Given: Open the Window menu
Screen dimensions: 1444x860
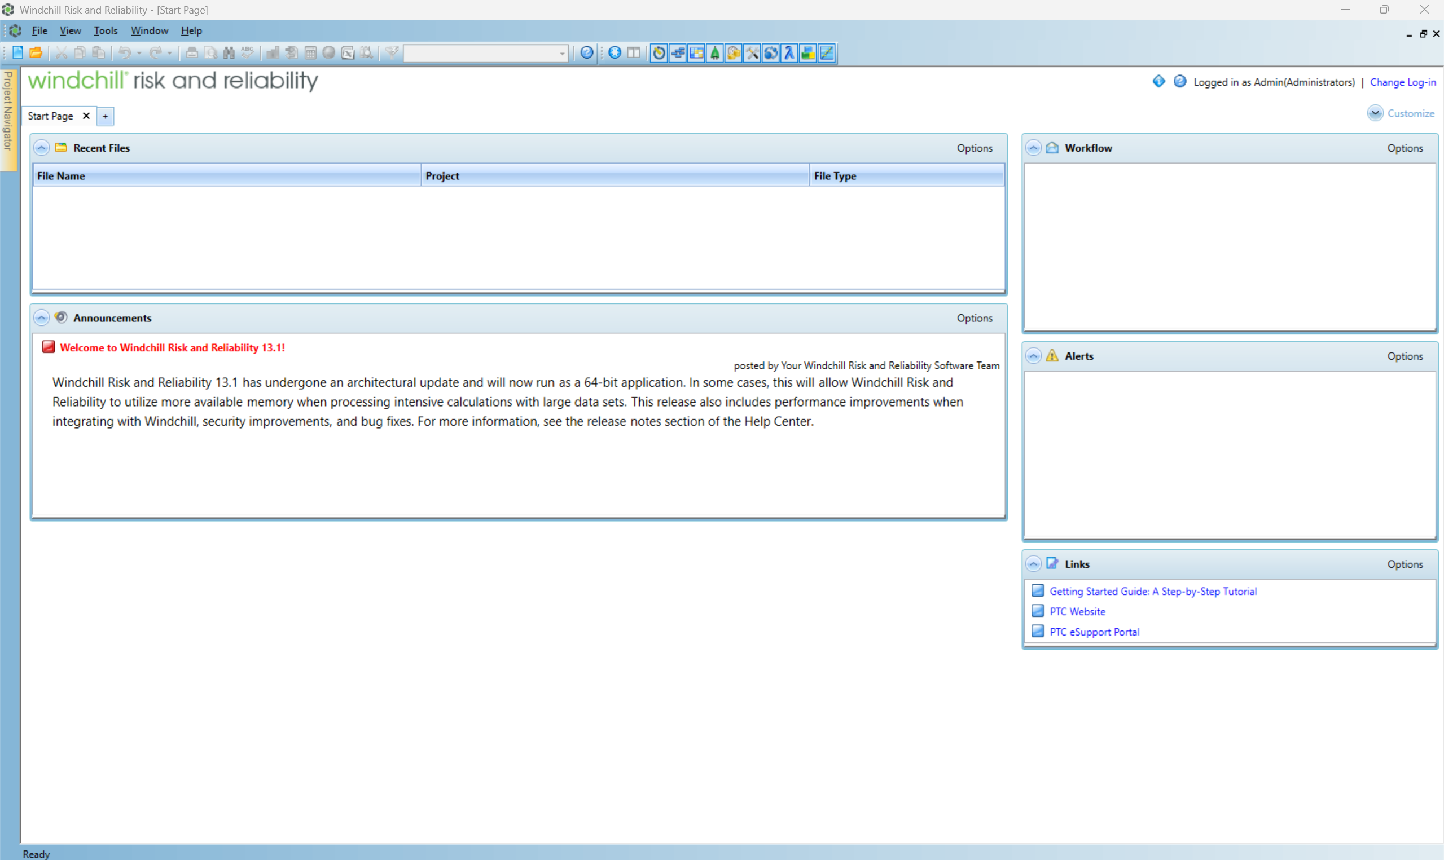Looking at the screenshot, I should pyautogui.click(x=150, y=30).
